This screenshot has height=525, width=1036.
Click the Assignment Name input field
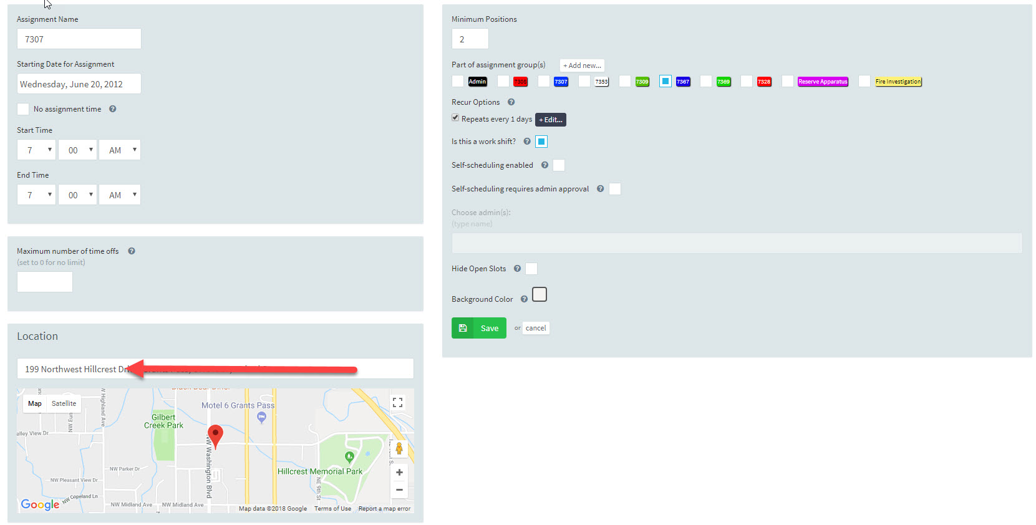(x=79, y=39)
